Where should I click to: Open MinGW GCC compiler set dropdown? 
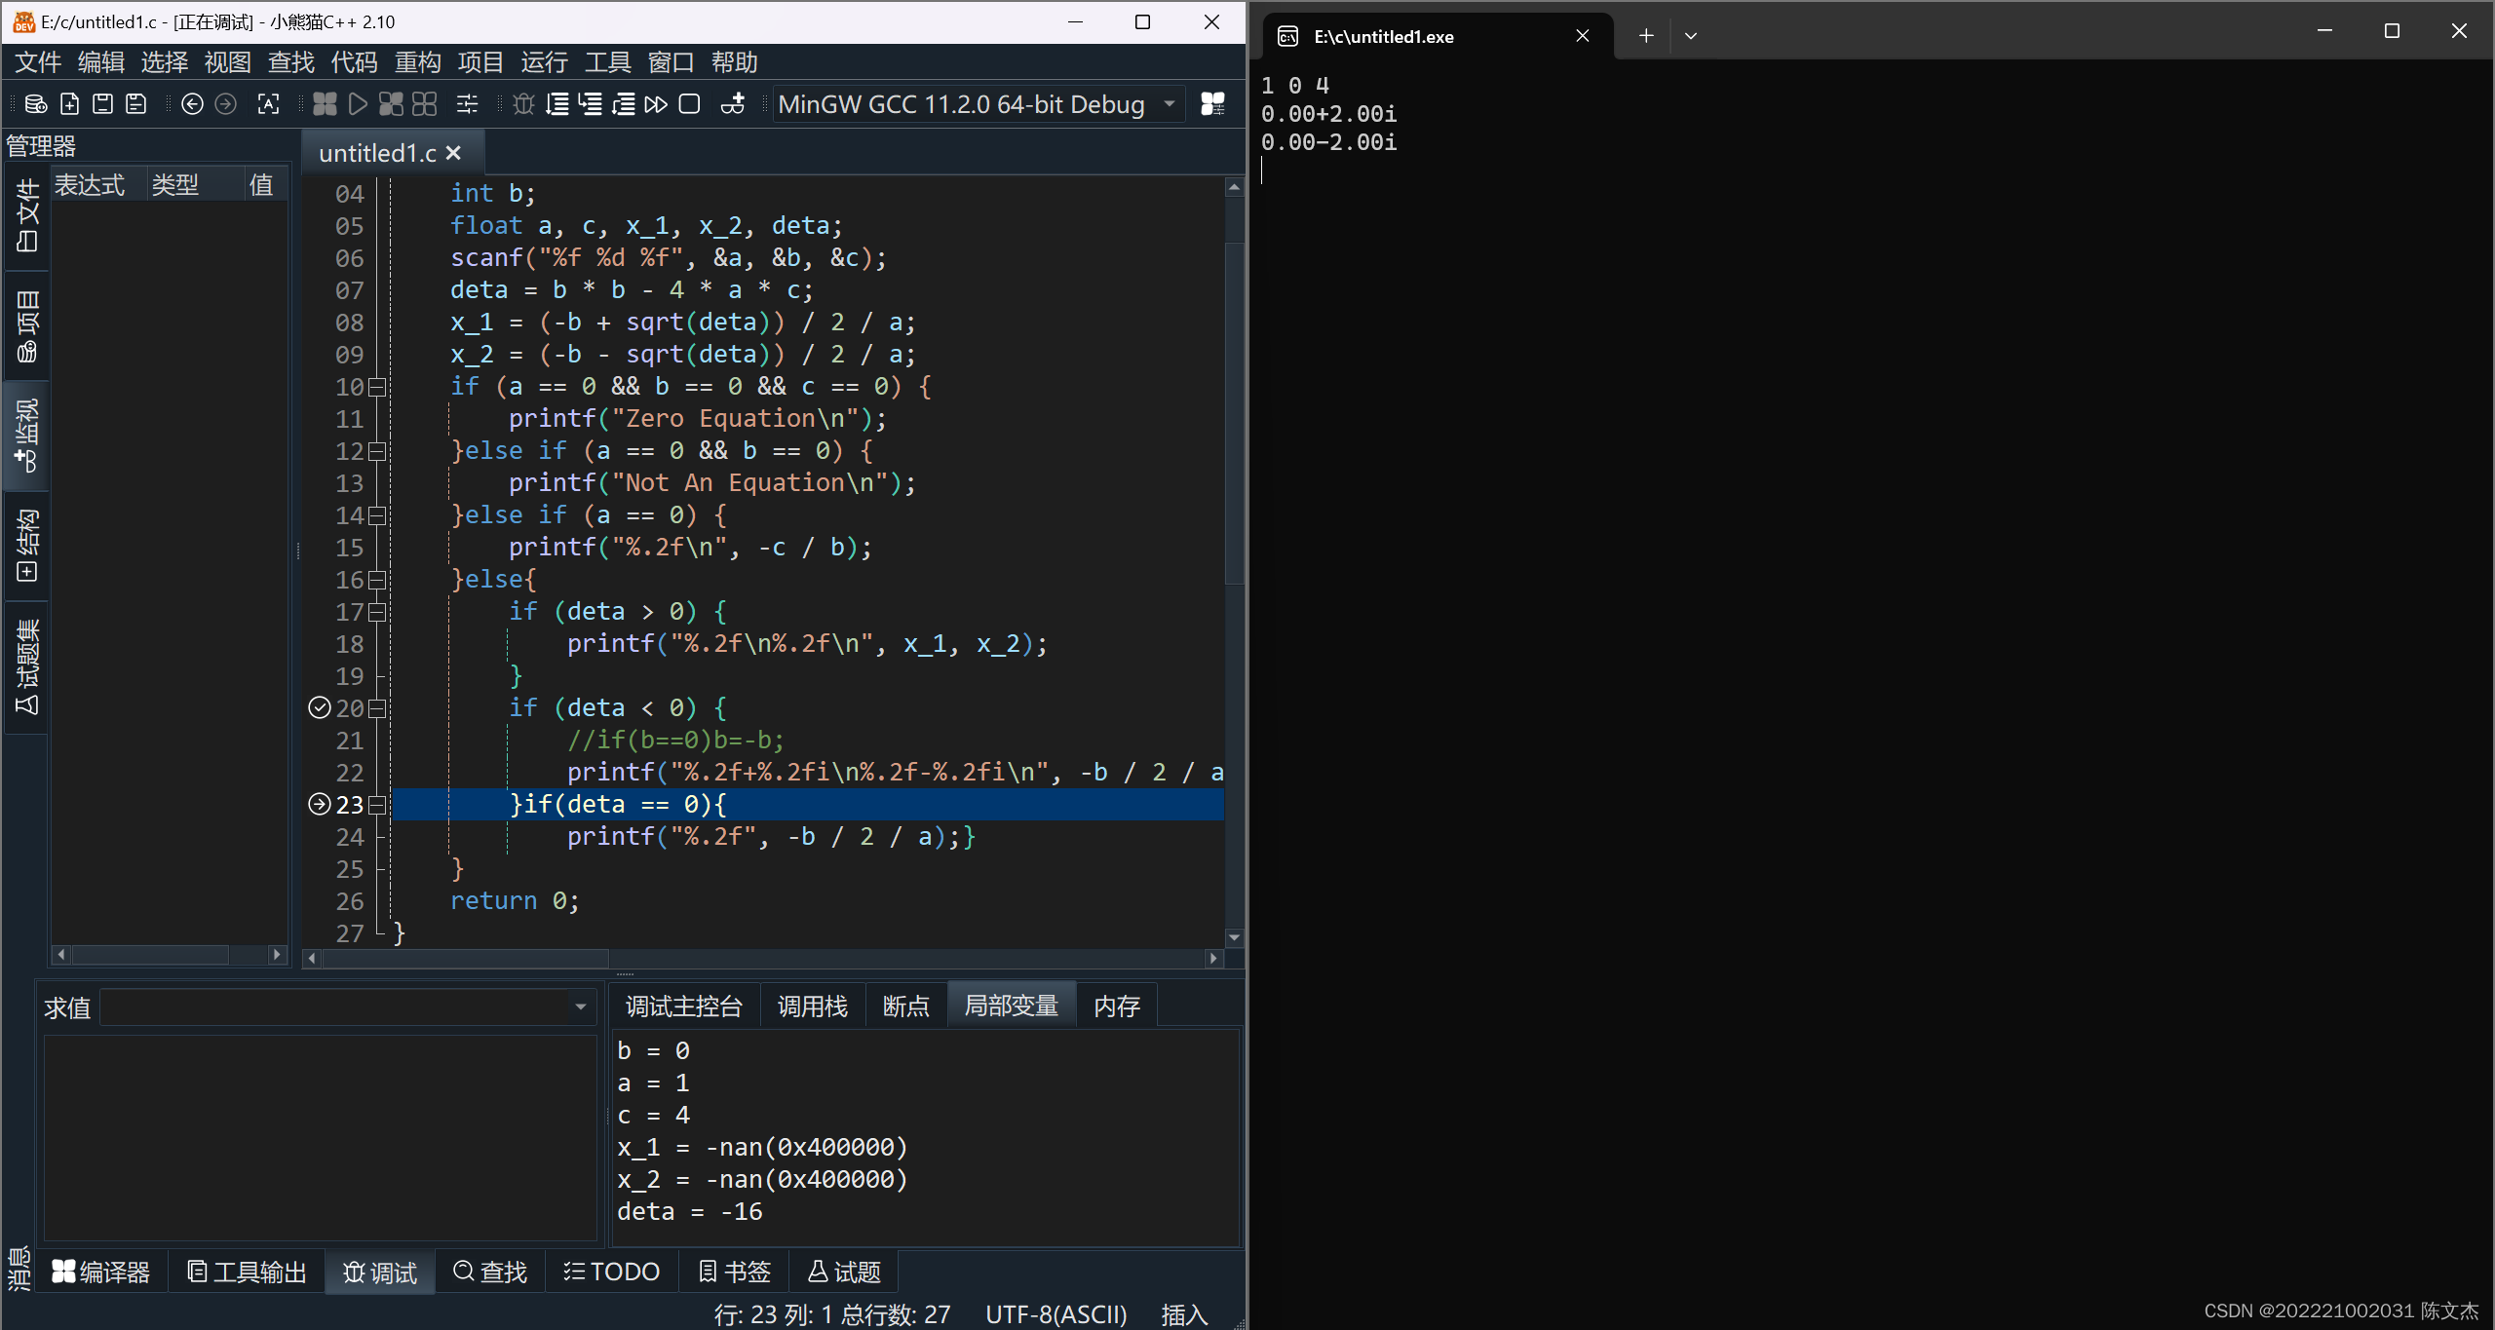(x=978, y=104)
